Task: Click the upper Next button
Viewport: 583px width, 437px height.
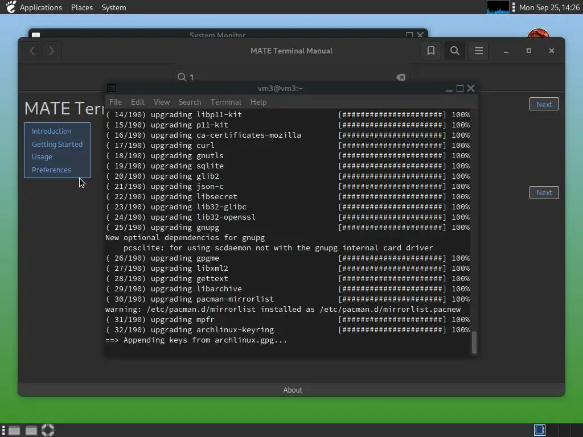Action: point(544,105)
